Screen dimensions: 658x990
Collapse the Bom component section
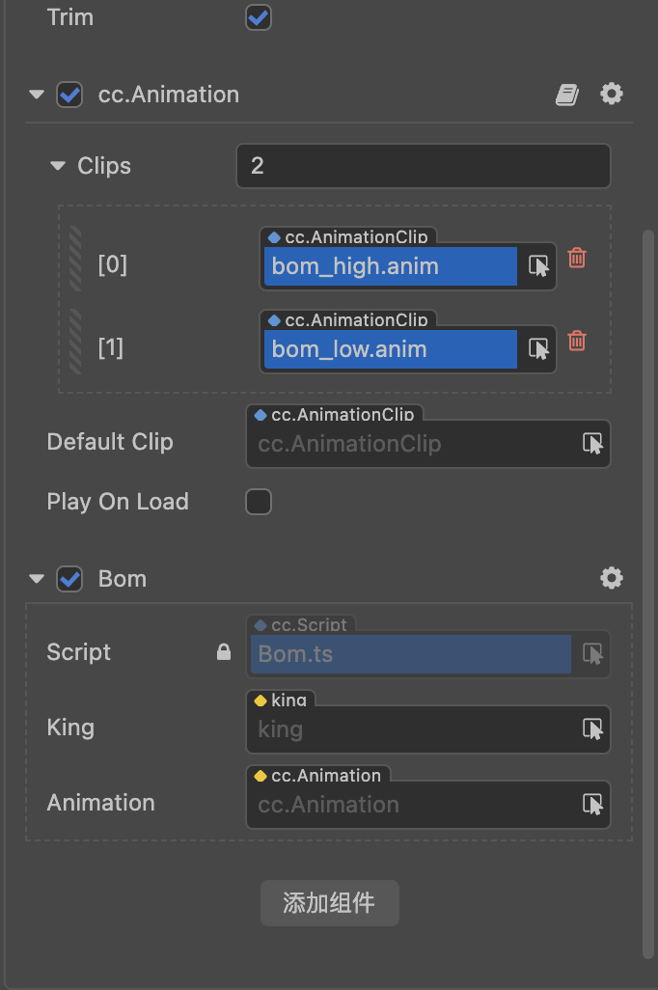coord(38,579)
